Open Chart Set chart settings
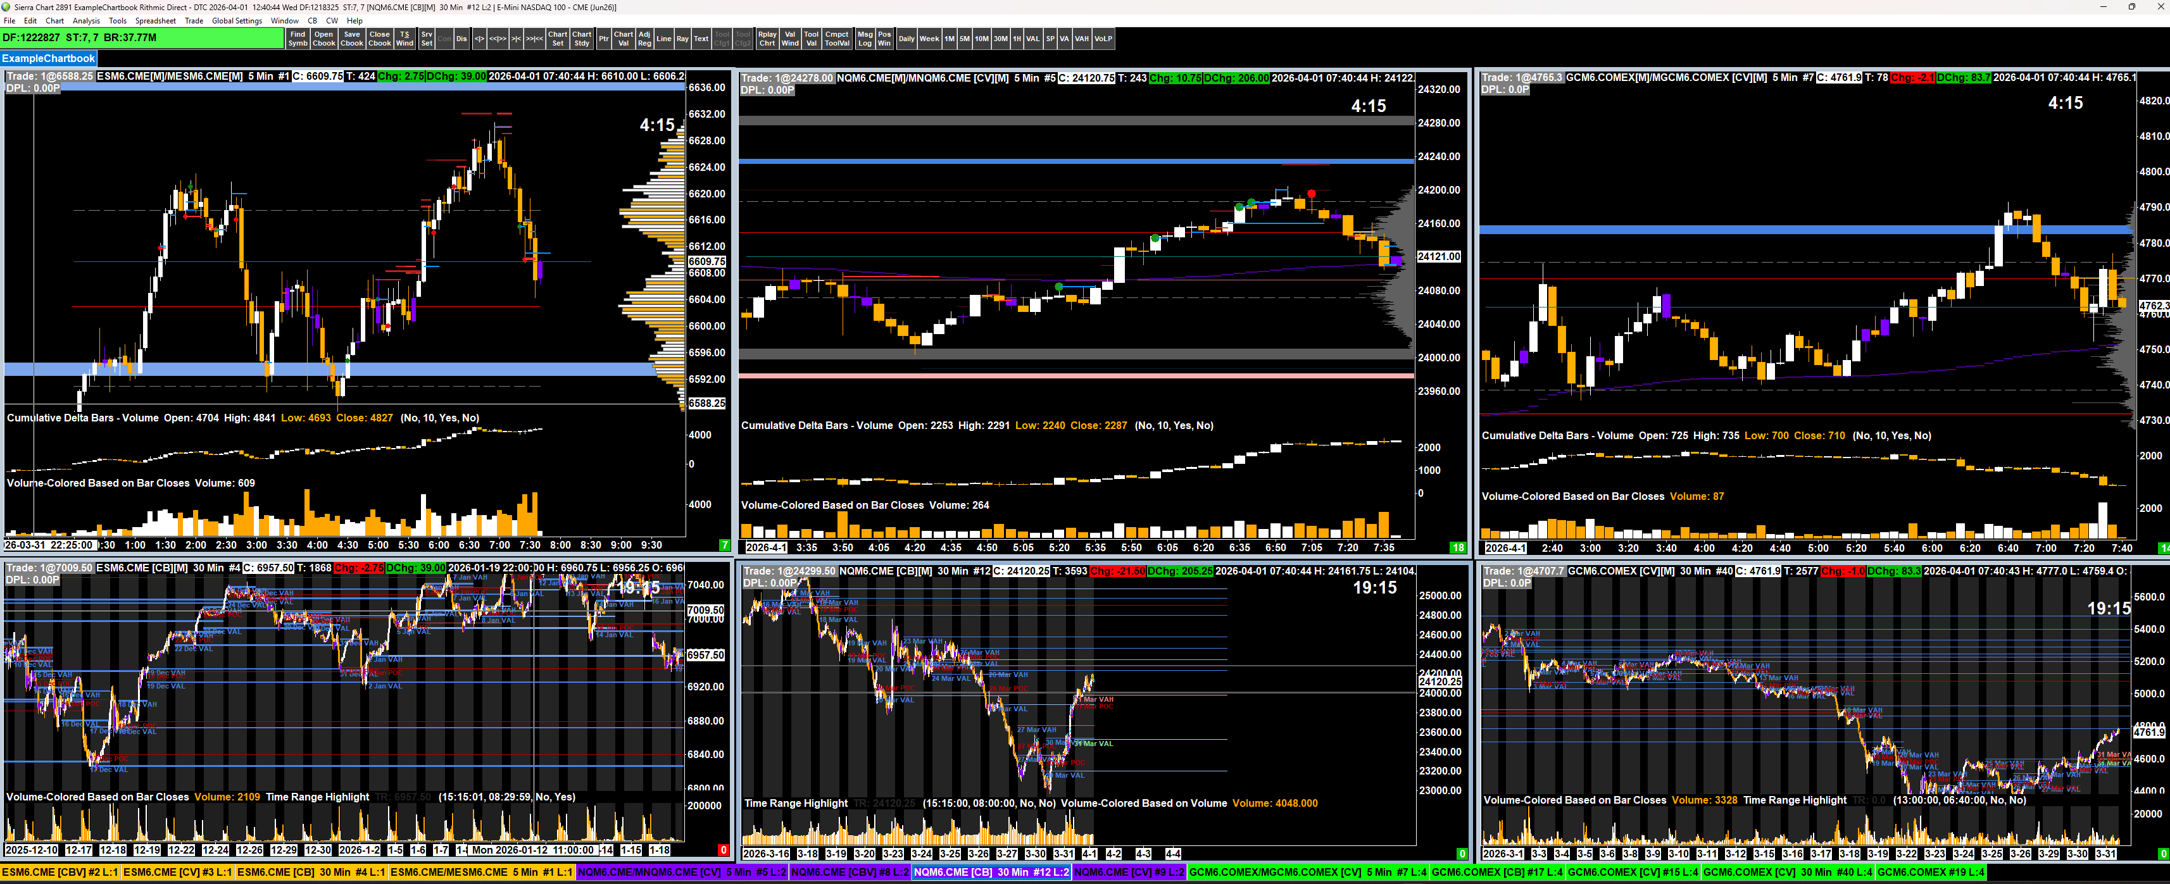This screenshot has width=2170, height=884. click(x=558, y=39)
